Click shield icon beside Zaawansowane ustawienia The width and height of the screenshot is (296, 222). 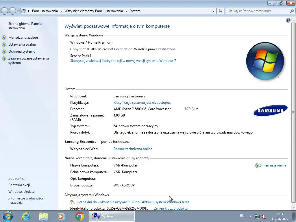(4, 58)
